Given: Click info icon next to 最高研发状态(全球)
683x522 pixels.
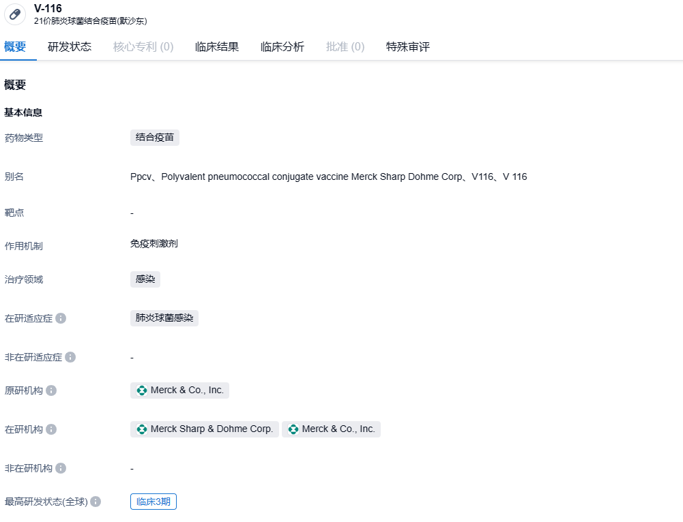Looking at the screenshot, I should (96, 502).
